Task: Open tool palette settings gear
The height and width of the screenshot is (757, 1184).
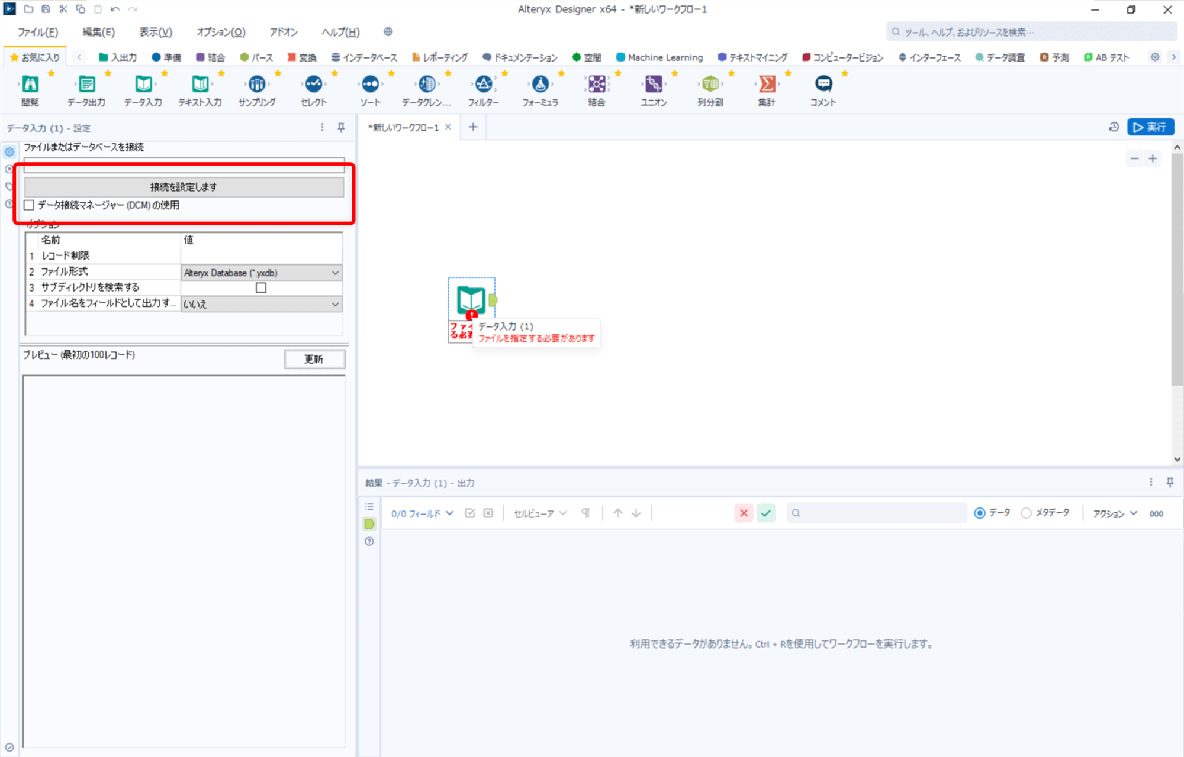Action: 1154,57
